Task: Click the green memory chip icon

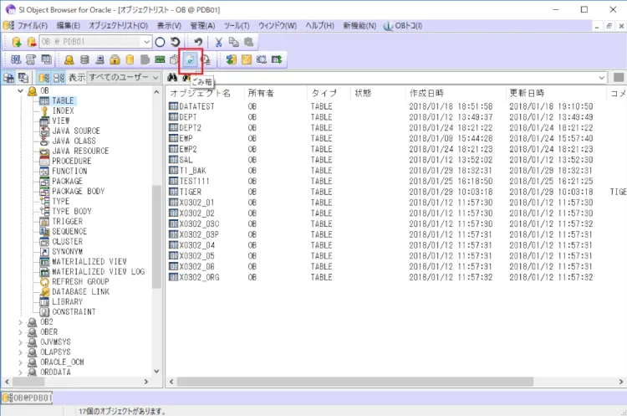Action: 160,59
